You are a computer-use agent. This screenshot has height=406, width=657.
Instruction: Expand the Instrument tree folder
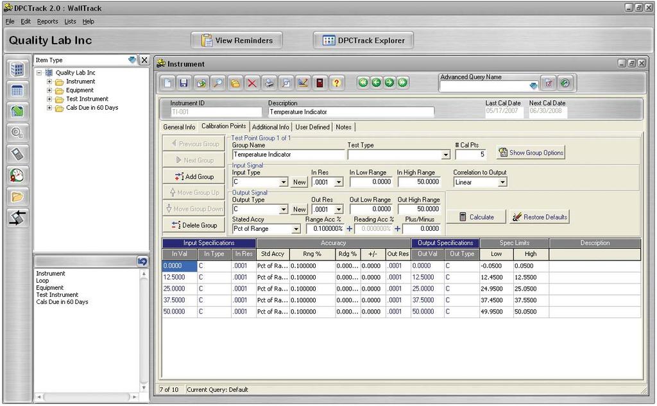pyautogui.click(x=49, y=81)
